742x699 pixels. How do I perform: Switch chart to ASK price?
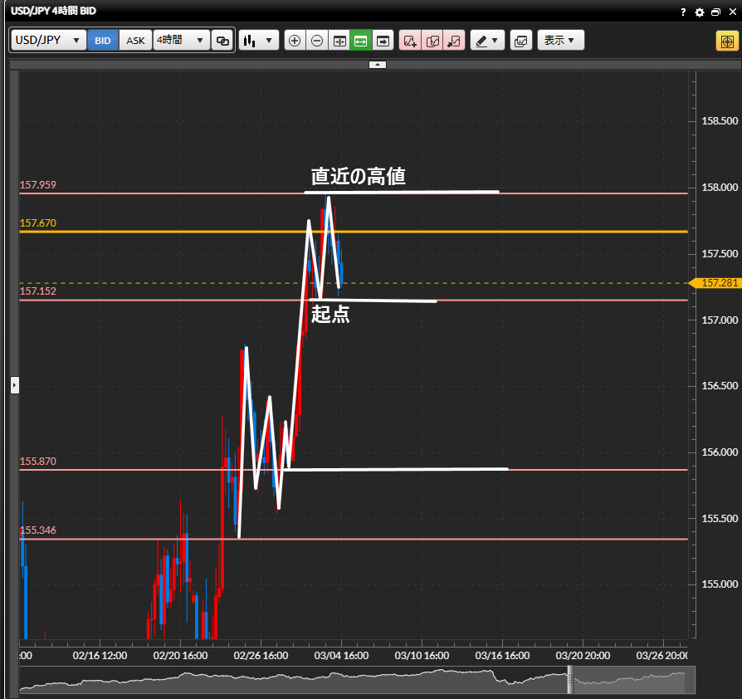[x=135, y=40]
